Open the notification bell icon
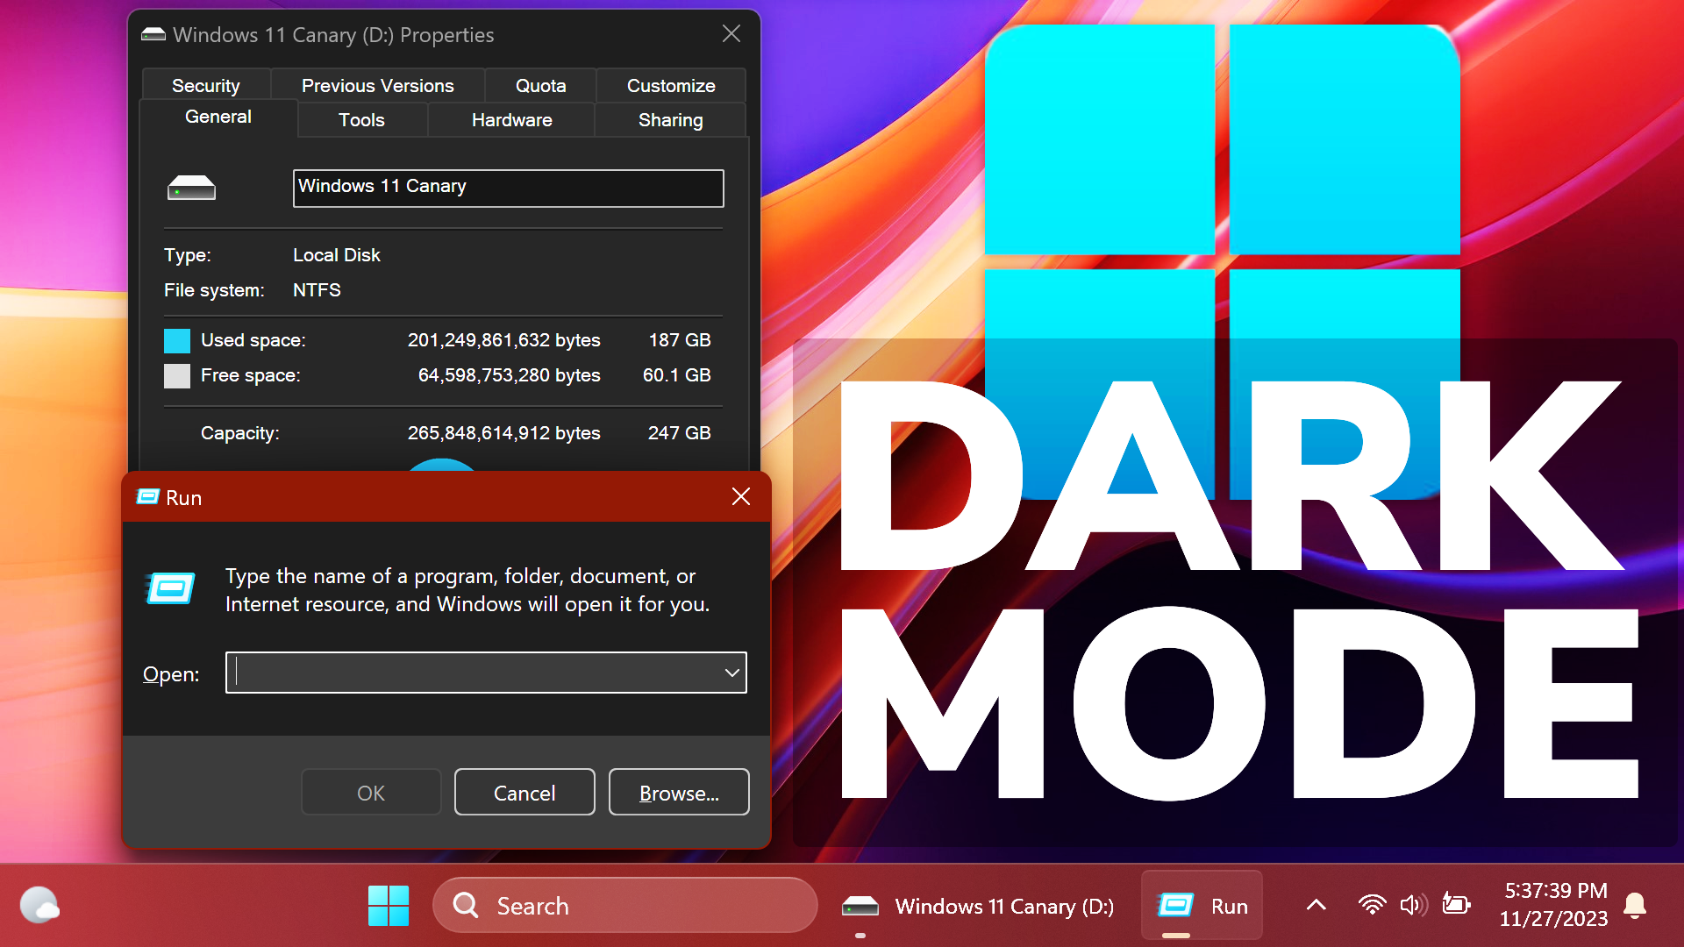The height and width of the screenshot is (947, 1684). tap(1634, 905)
